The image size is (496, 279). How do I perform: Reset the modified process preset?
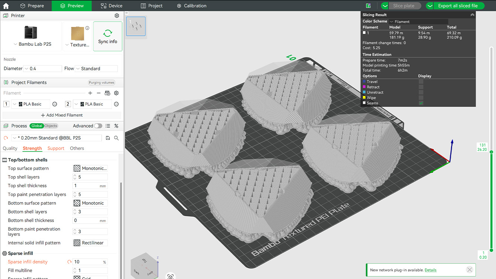(6, 138)
